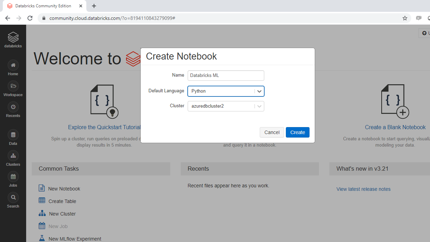
Task: Open the Search magnifier icon
Action: tap(13, 197)
